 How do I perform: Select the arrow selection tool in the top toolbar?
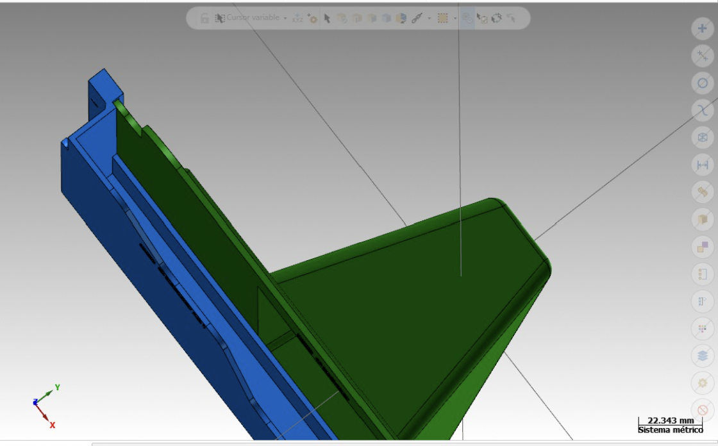[x=327, y=19]
